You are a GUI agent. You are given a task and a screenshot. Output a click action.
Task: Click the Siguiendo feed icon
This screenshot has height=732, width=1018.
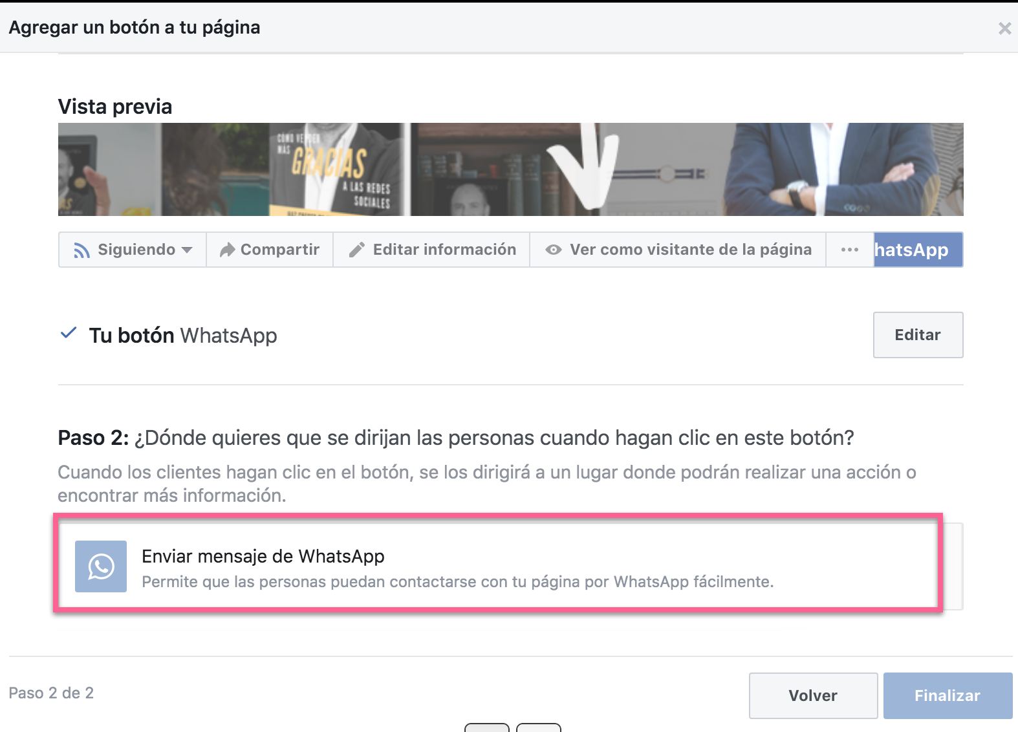(81, 250)
